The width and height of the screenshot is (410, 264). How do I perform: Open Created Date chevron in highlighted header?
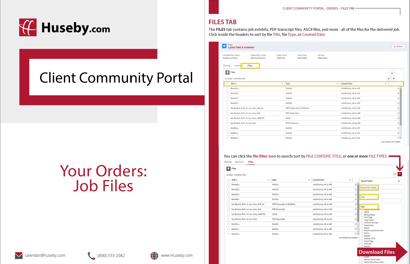point(386,84)
